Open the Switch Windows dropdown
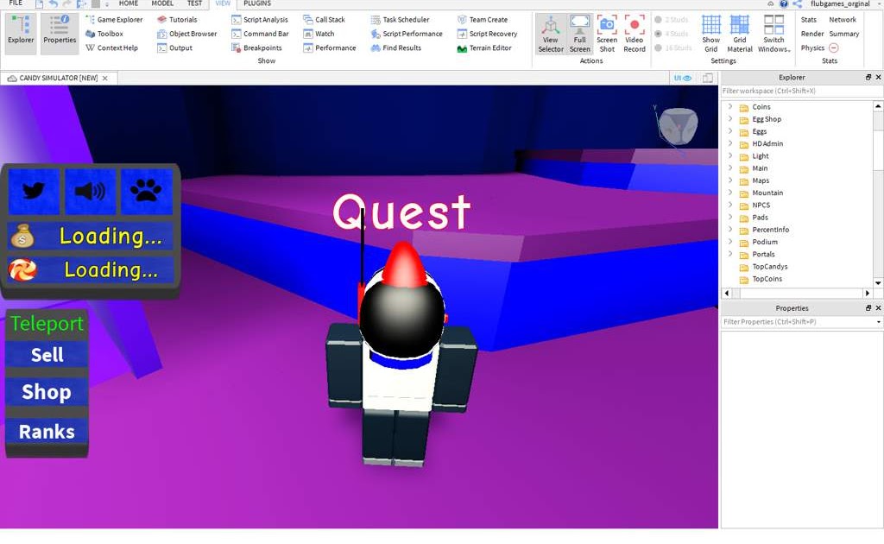Image resolution: width=884 pixels, height=544 pixels. (x=774, y=35)
